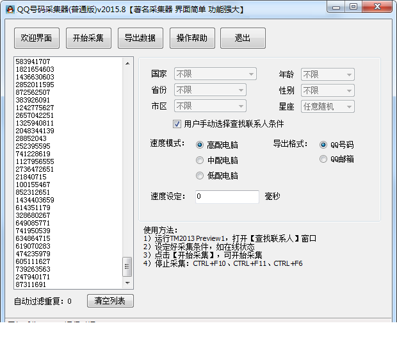Select number 1821654603 in list

pos(35,69)
